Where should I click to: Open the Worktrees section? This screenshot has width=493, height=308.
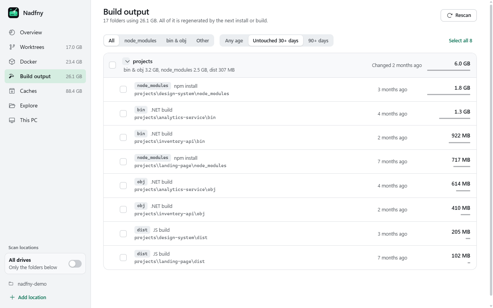[45, 47]
